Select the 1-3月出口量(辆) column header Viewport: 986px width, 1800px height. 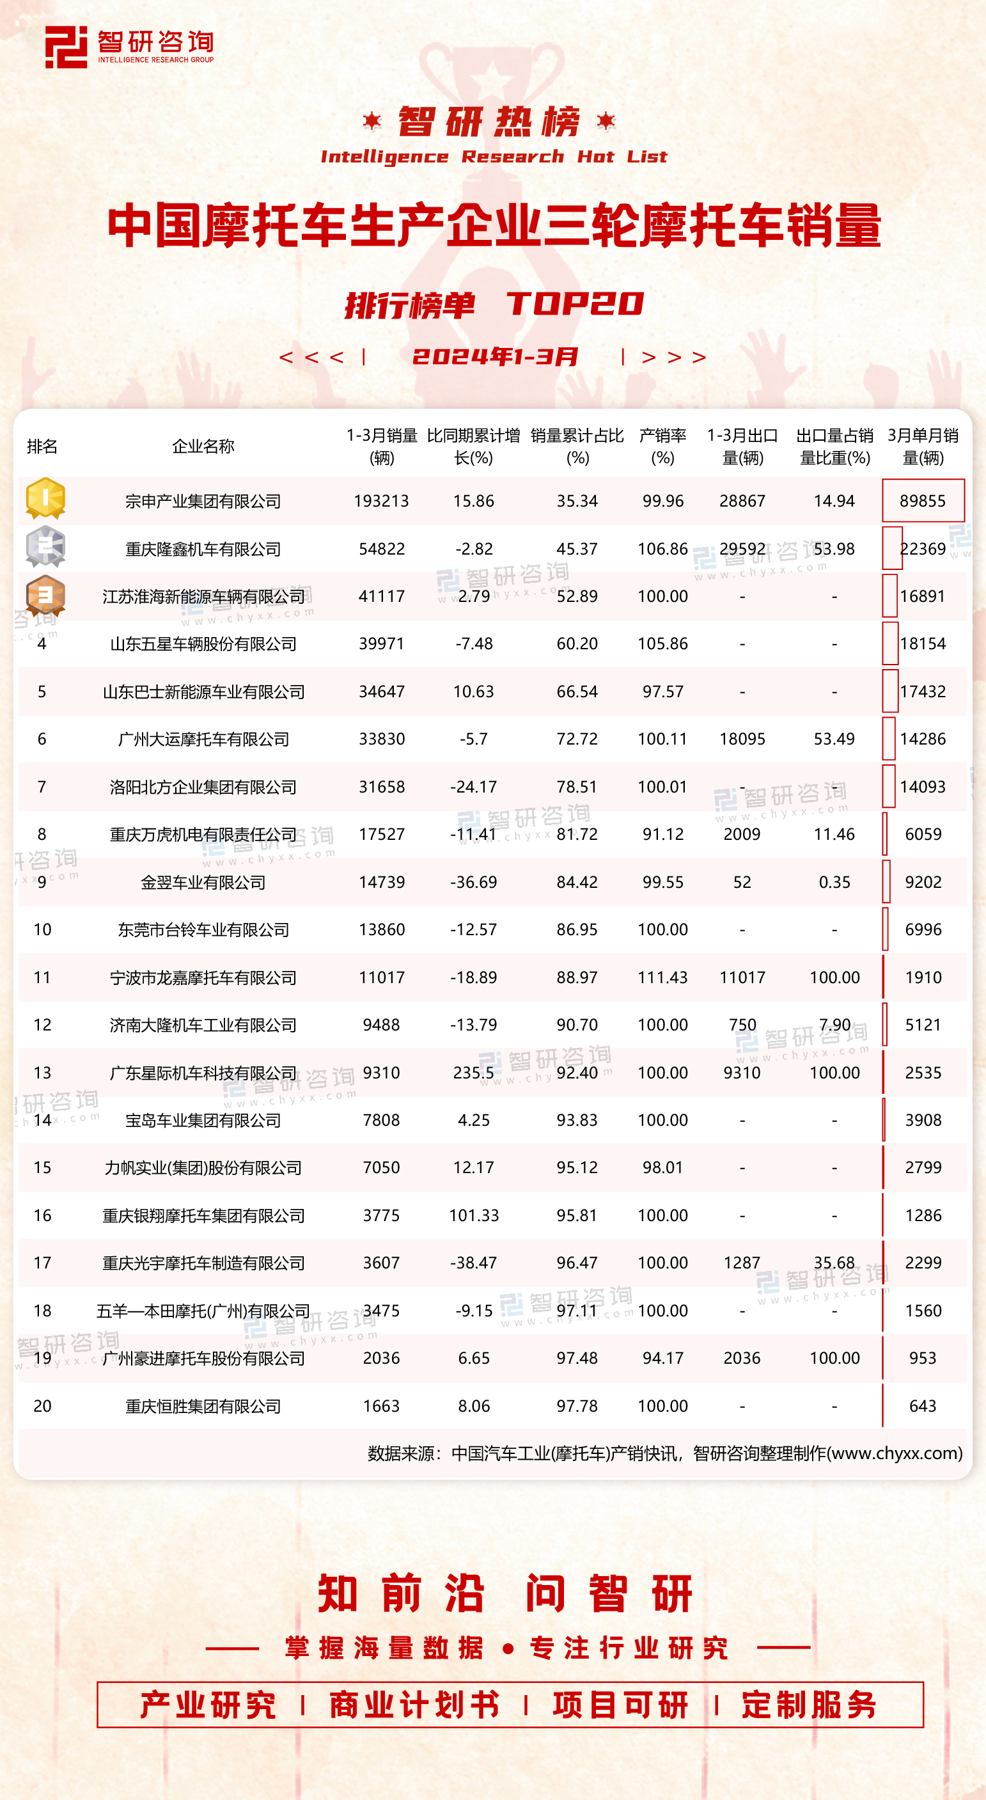click(742, 446)
